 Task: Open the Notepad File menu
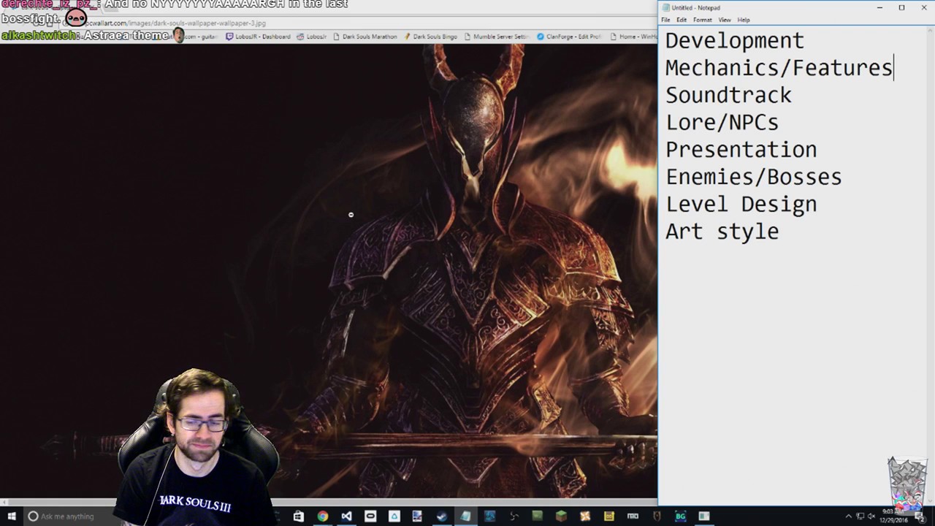tap(665, 20)
